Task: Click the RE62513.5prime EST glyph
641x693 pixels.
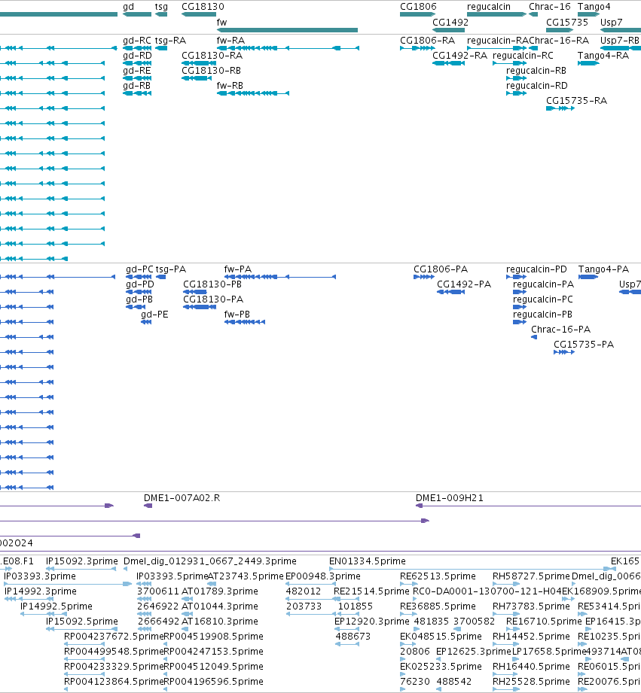Action: [x=409, y=585]
